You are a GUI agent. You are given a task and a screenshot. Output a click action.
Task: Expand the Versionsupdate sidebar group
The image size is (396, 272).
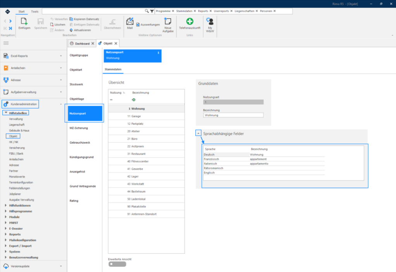[61, 266]
